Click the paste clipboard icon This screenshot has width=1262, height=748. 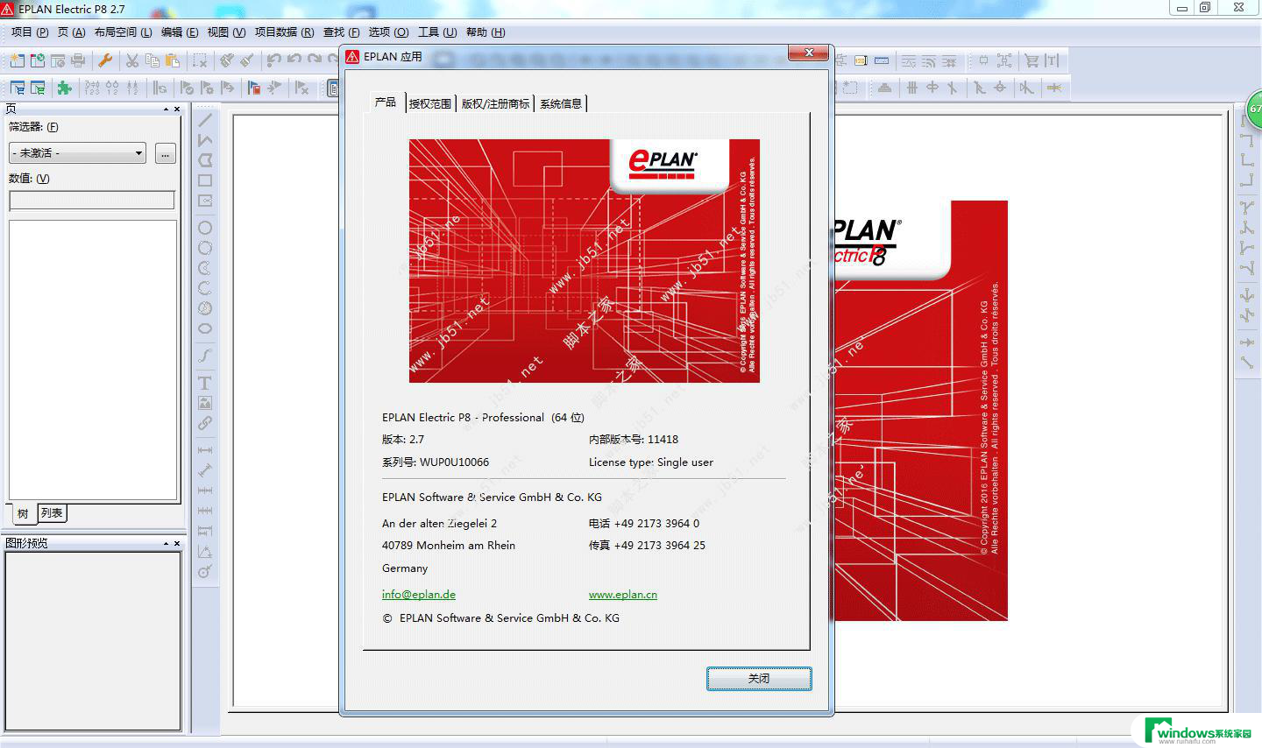click(x=173, y=60)
